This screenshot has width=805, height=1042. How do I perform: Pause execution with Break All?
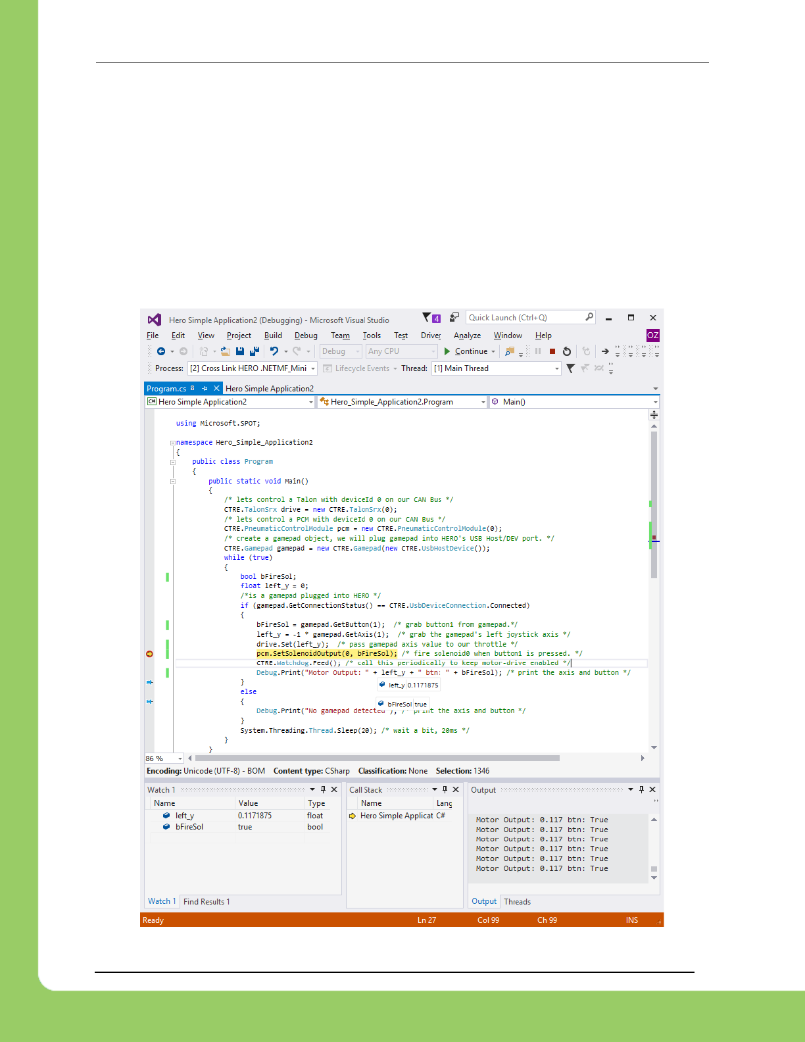(538, 351)
